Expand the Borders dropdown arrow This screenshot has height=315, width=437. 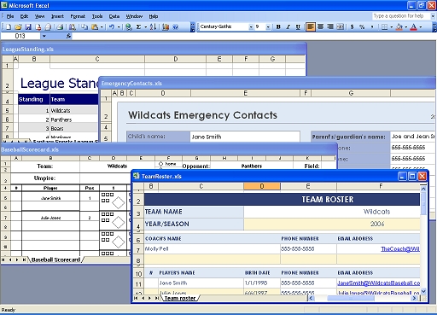point(392,26)
